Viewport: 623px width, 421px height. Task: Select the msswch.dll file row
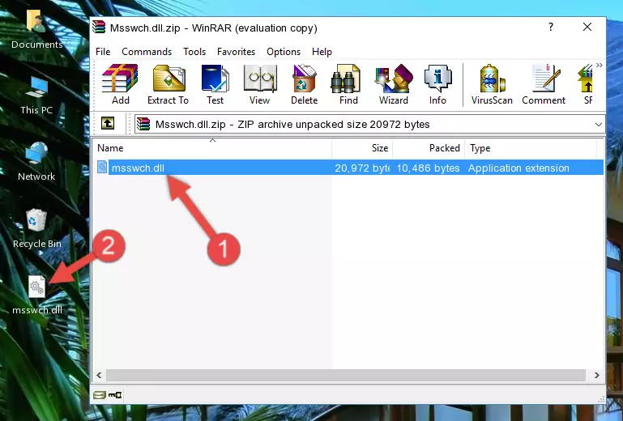(x=349, y=168)
